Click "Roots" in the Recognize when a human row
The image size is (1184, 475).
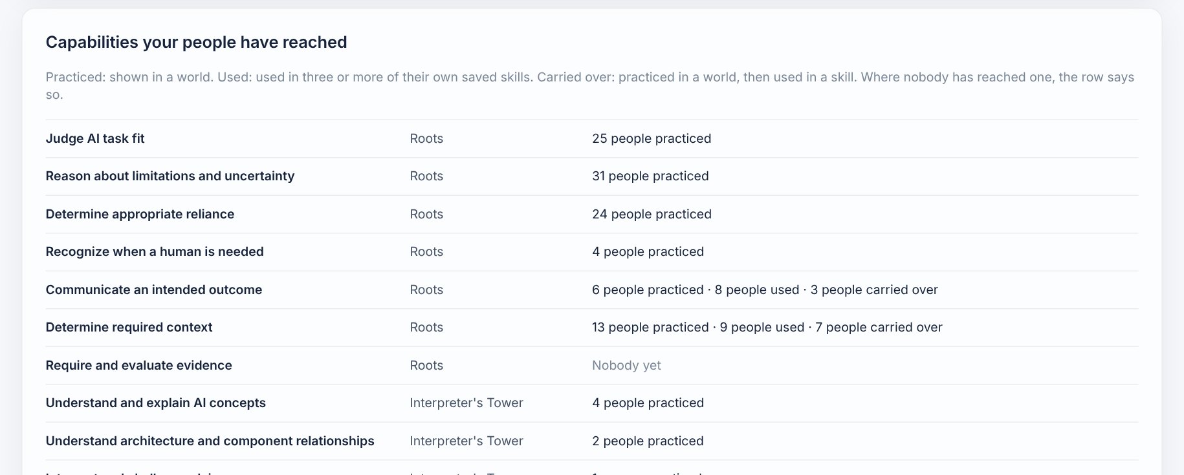(426, 251)
